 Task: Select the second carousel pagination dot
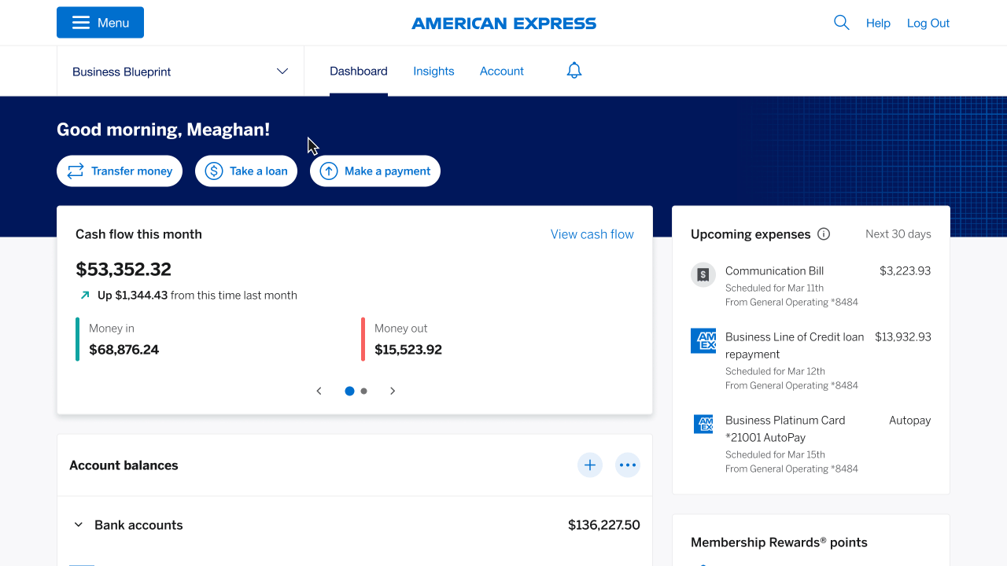(x=363, y=391)
